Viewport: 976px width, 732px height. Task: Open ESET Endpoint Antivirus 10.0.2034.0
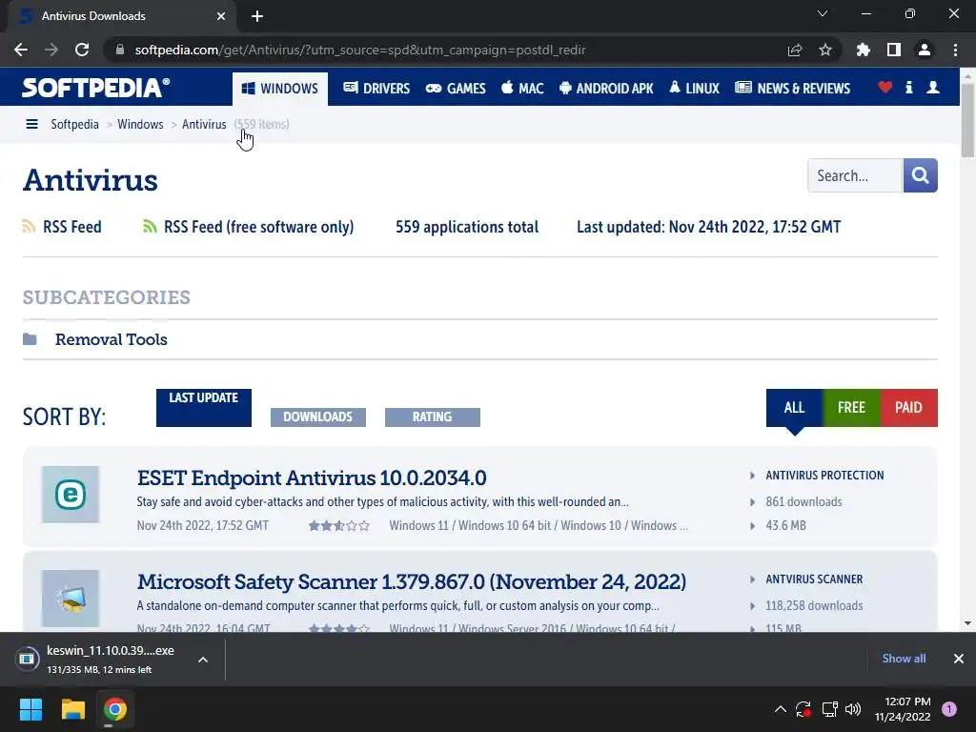point(312,478)
